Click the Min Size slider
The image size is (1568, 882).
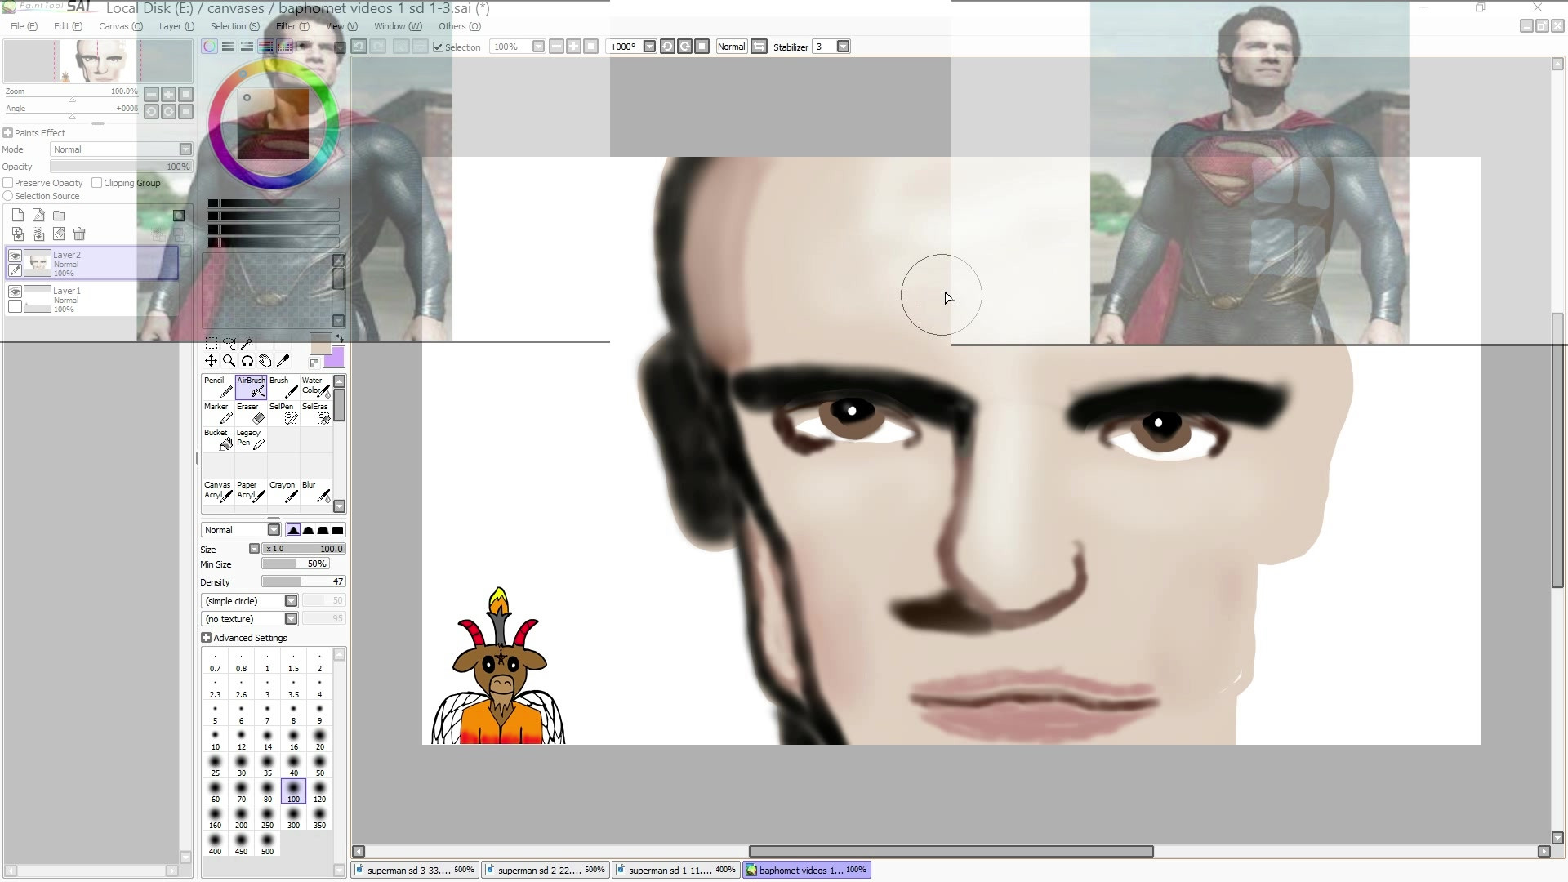pyautogui.click(x=295, y=564)
